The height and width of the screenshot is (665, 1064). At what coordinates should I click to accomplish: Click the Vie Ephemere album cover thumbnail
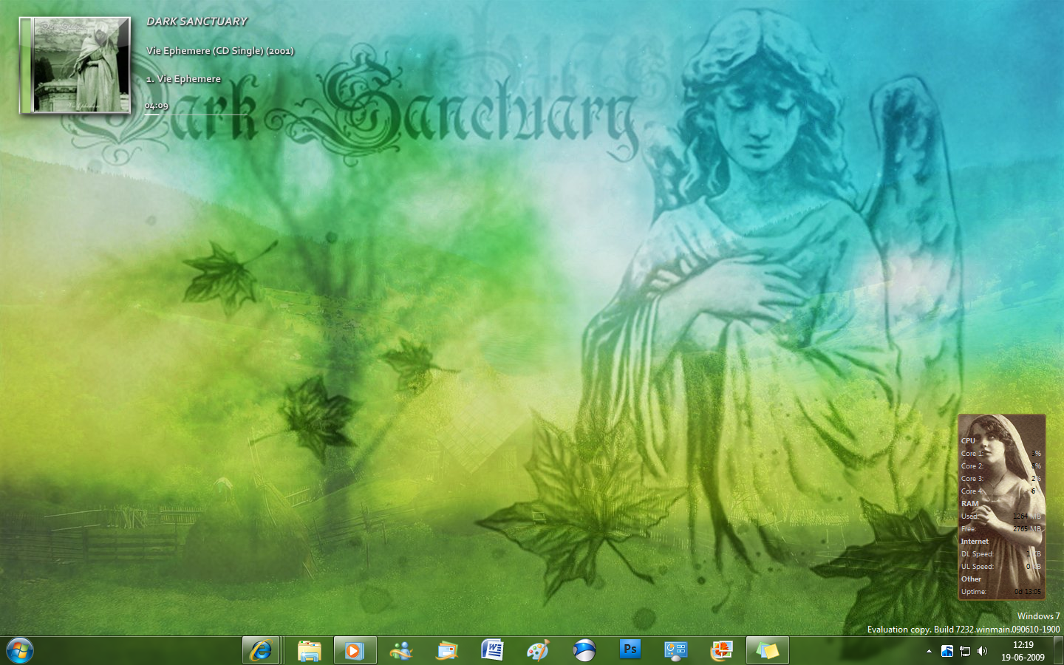click(75, 66)
